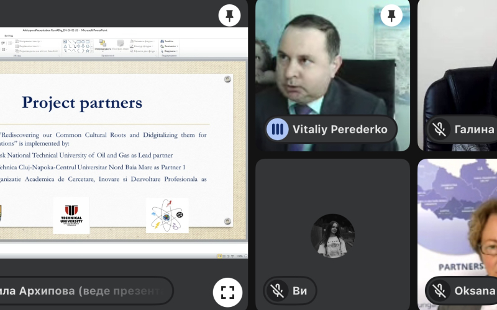Click the muted mic icon on Галина's tile
Viewport: 497px width, 310px height.
click(440, 129)
